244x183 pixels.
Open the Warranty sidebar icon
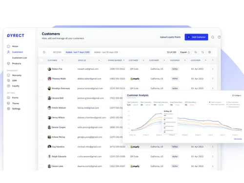coord(8,75)
